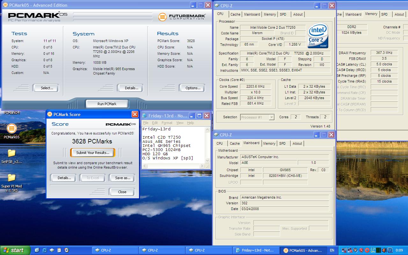Click the Intel Core 2 Duo logo
The width and height of the screenshot is (408, 255).
point(318,35)
